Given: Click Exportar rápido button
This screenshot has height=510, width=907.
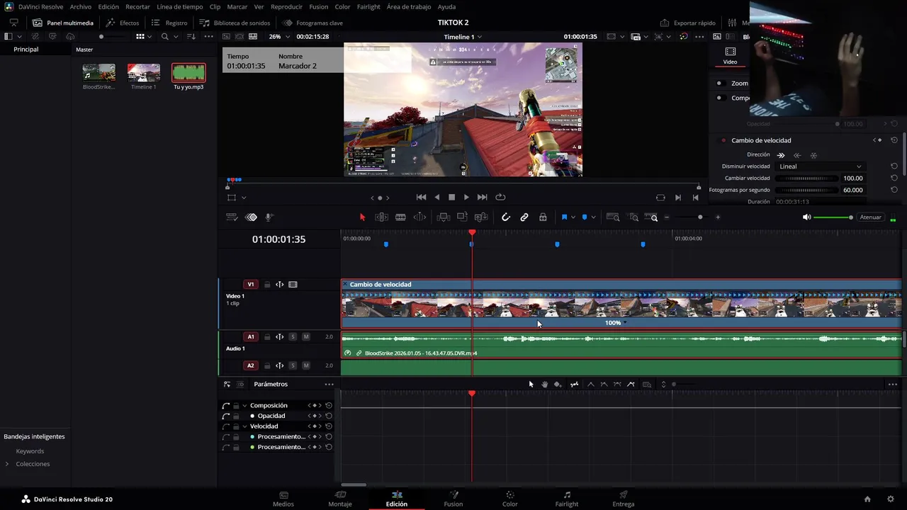Looking at the screenshot, I should pos(688,23).
